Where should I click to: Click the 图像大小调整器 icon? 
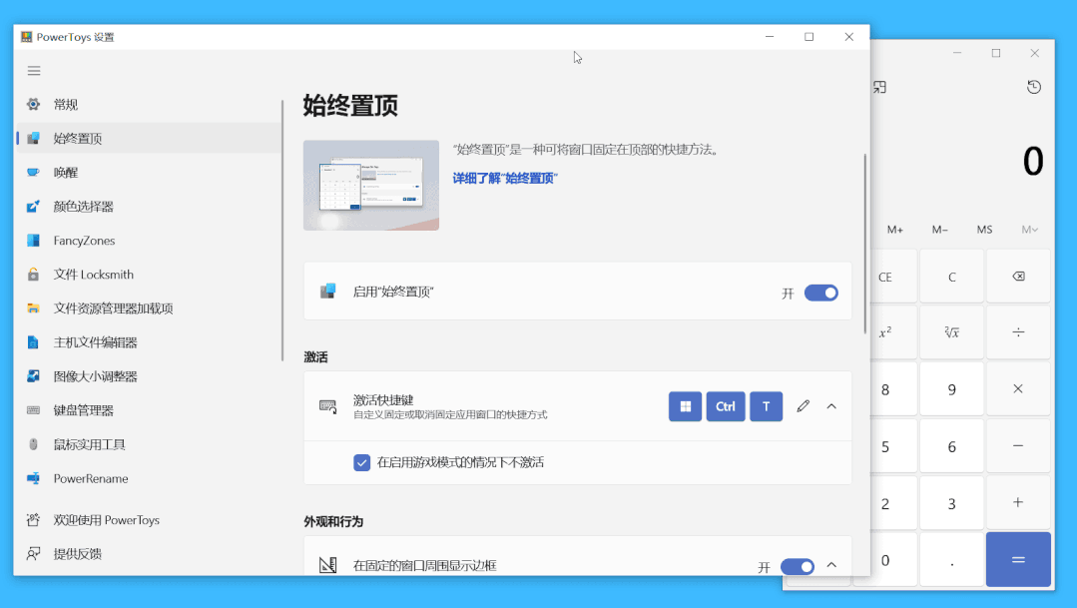click(x=33, y=376)
